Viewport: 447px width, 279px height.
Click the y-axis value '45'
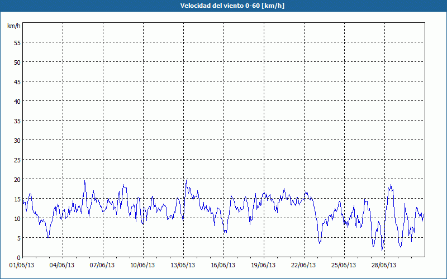[x=17, y=81]
